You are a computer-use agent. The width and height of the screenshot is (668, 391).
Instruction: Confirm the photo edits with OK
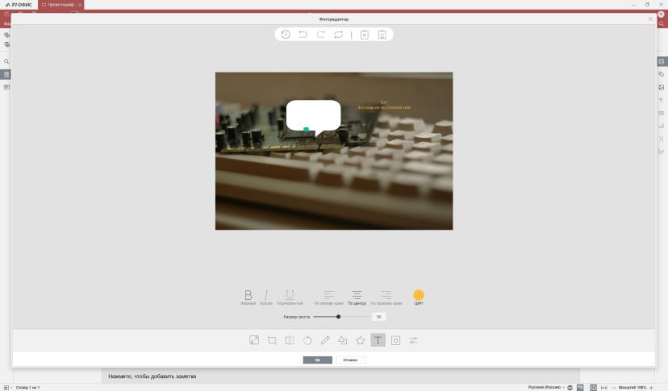click(x=317, y=360)
